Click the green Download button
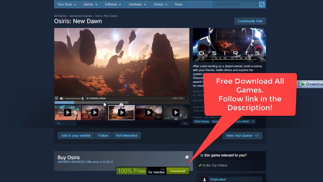Viewport: 323px width, 182px height. [x=178, y=171]
